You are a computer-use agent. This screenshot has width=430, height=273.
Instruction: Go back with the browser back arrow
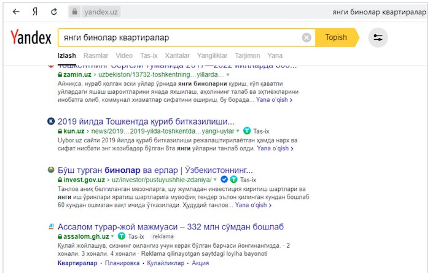(16, 12)
